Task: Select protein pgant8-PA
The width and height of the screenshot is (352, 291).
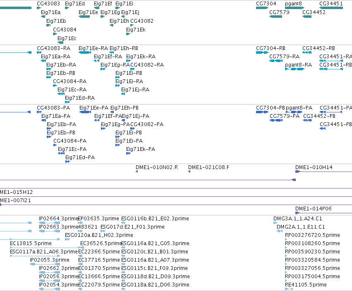Action: (x=299, y=108)
